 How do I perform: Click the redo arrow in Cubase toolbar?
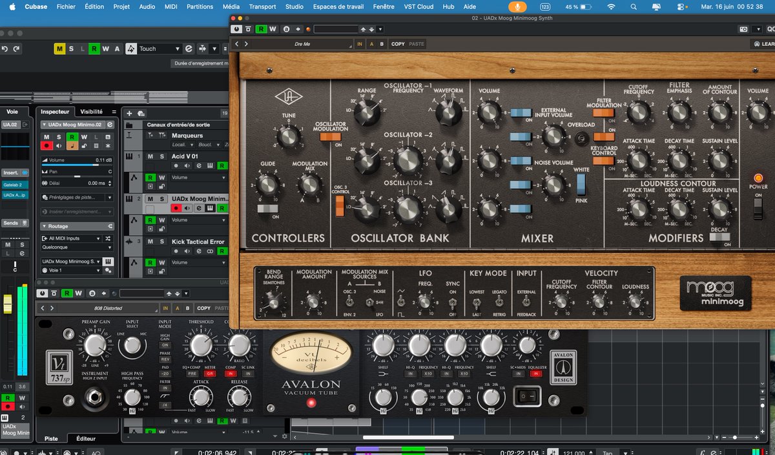pos(17,48)
